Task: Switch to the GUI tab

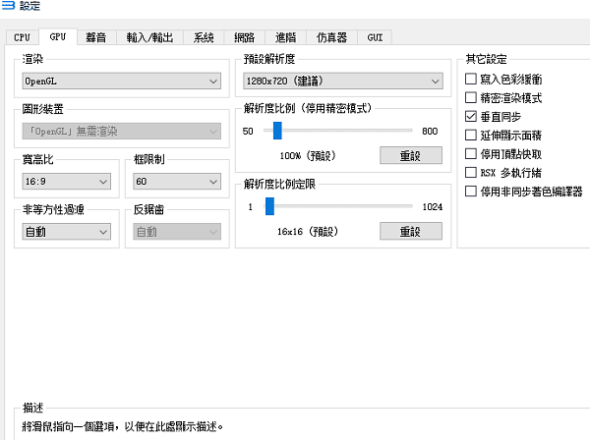Action: pyautogui.click(x=376, y=37)
